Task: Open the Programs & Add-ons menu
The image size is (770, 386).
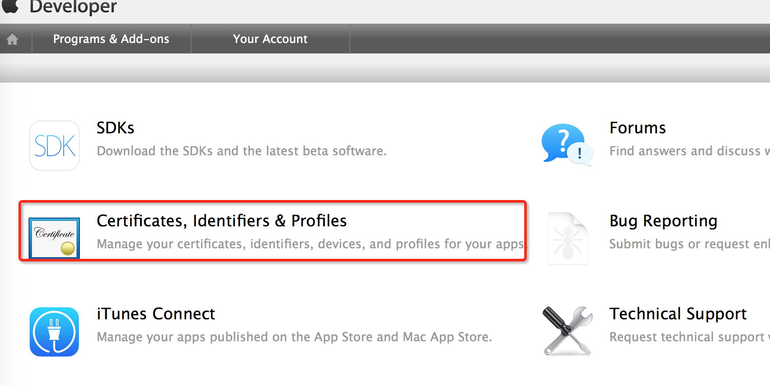Action: click(x=111, y=39)
